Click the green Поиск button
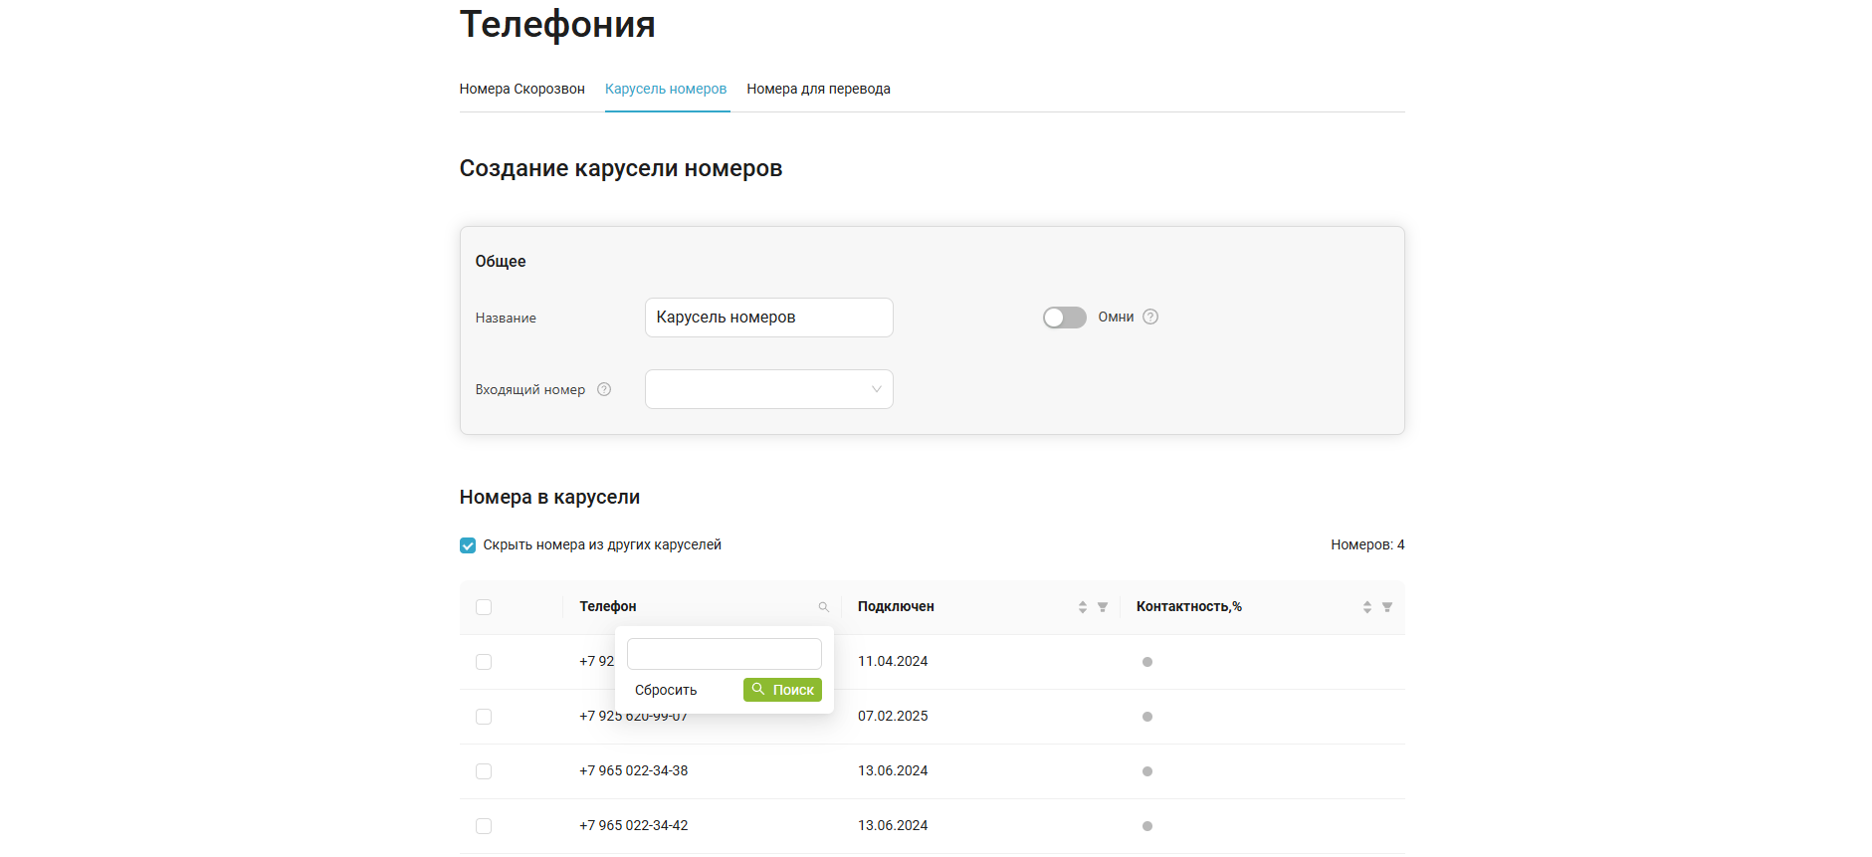Image resolution: width=1872 pixels, height=857 pixels. (x=782, y=690)
